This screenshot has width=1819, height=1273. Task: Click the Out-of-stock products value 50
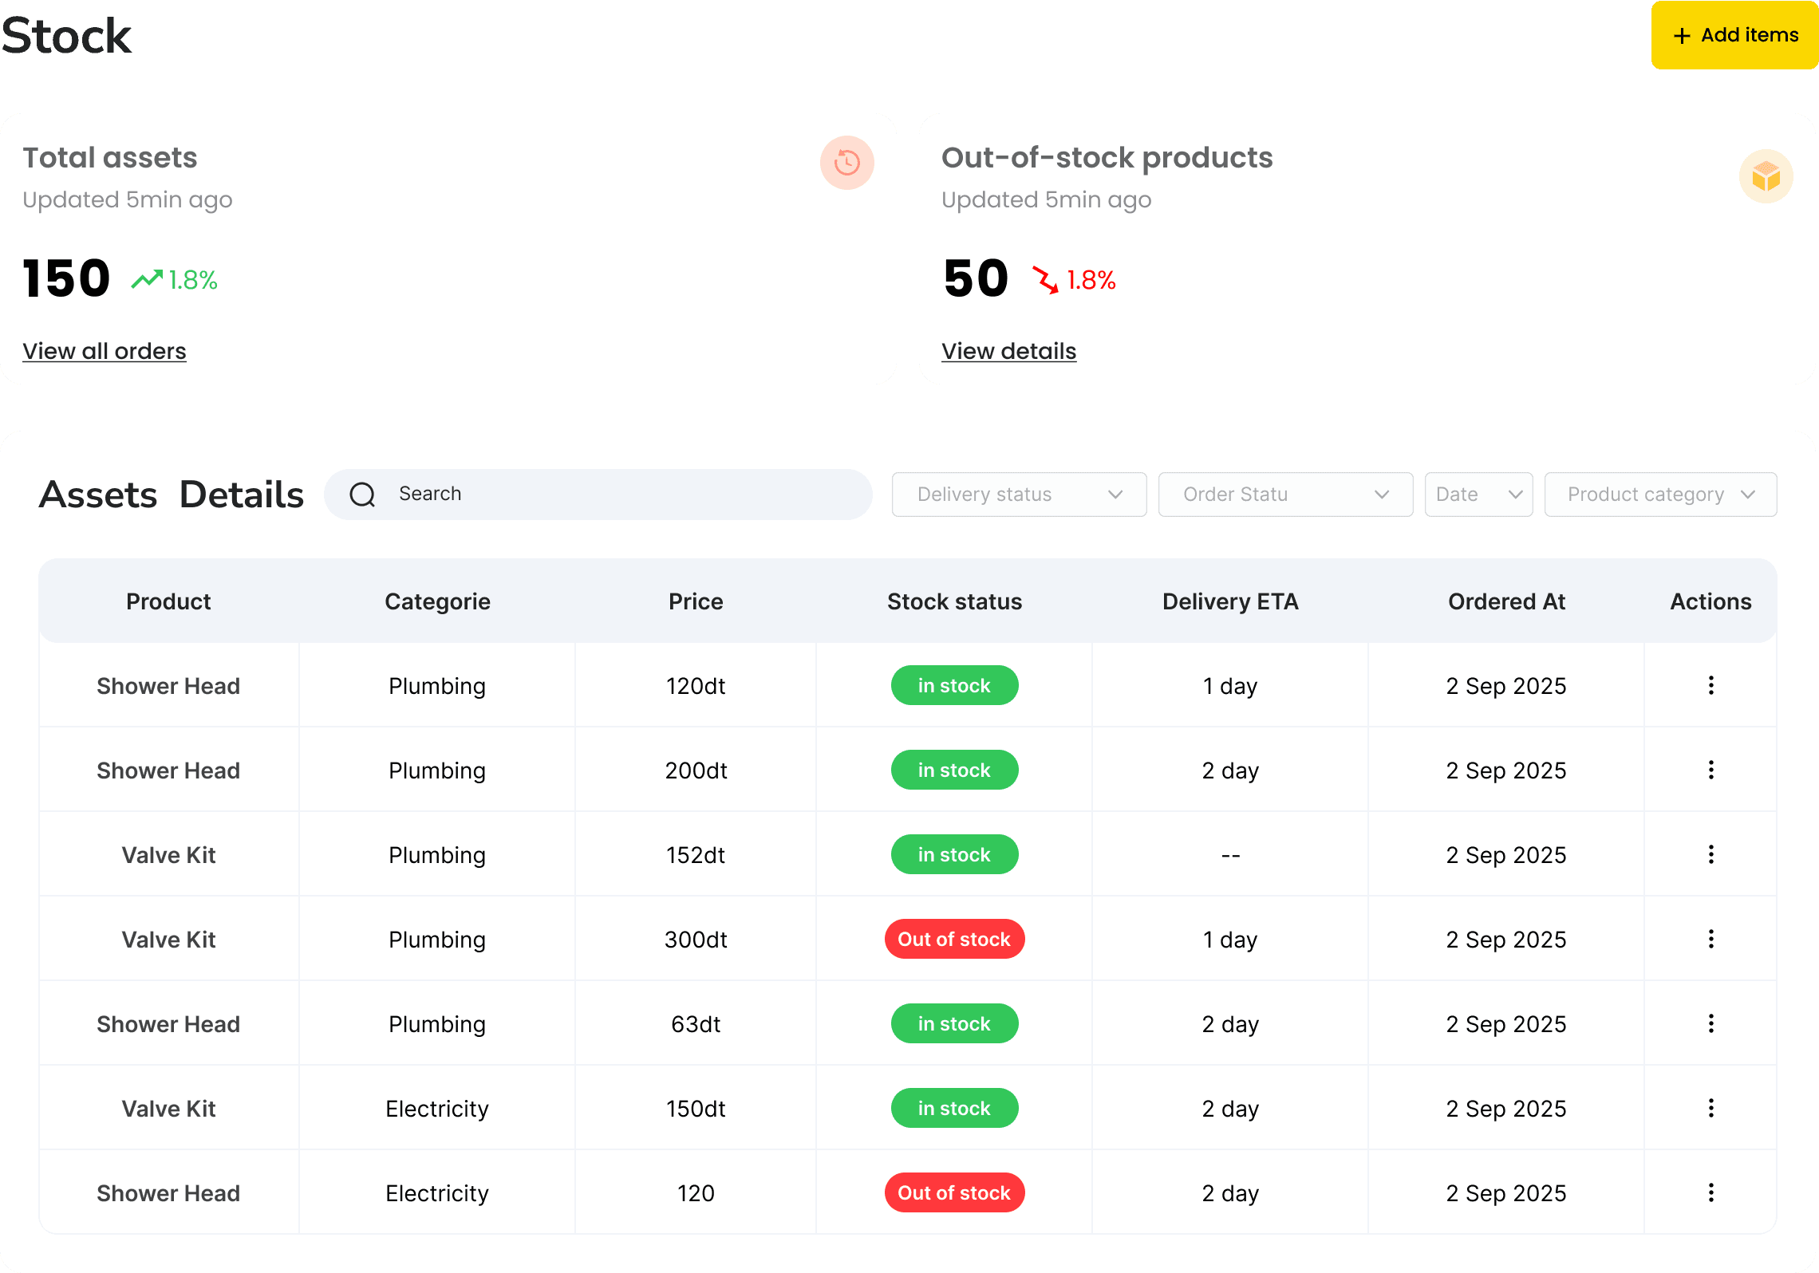tap(976, 278)
